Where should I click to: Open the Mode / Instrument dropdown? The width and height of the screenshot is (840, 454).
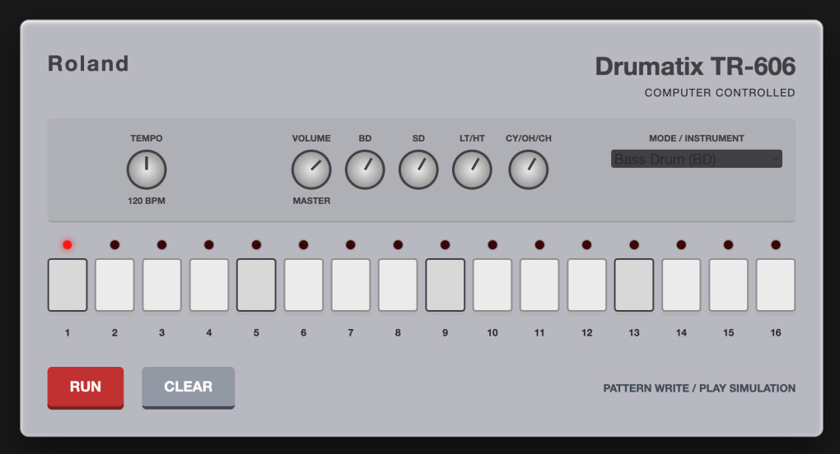[697, 159]
